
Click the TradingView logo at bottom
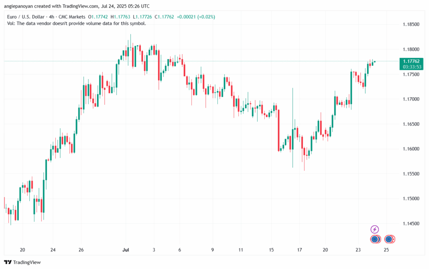(23, 262)
